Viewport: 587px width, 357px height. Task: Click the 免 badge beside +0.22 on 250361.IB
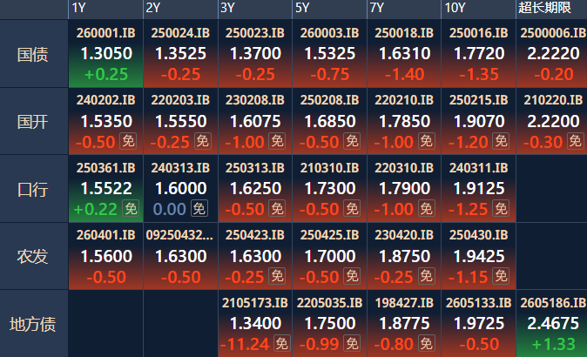[x=129, y=208]
